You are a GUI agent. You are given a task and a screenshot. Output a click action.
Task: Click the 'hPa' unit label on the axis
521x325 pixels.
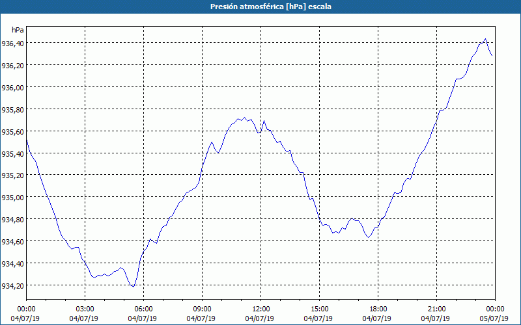click(x=18, y=30)
